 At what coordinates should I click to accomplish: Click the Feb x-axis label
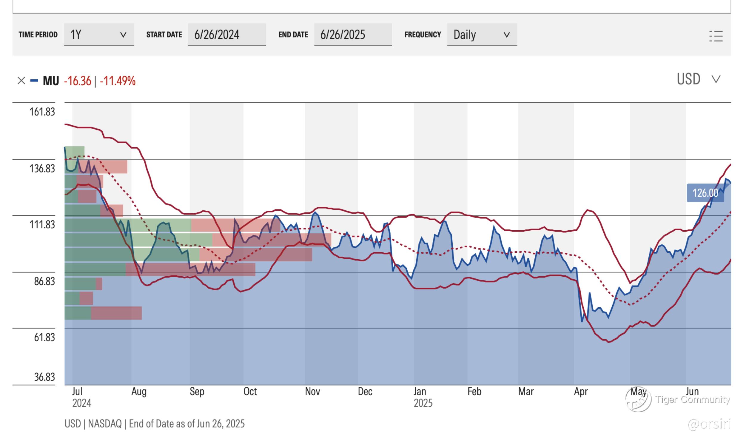[474, 391]
